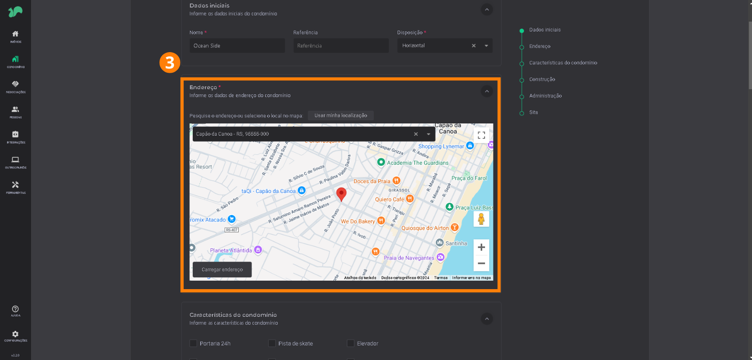This screenshot has height=360, width=752.
Task: Click the page vertical scrollbar
Action: (750, 55)
